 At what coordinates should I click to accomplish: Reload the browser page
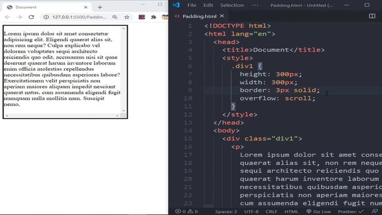(31, 17)
